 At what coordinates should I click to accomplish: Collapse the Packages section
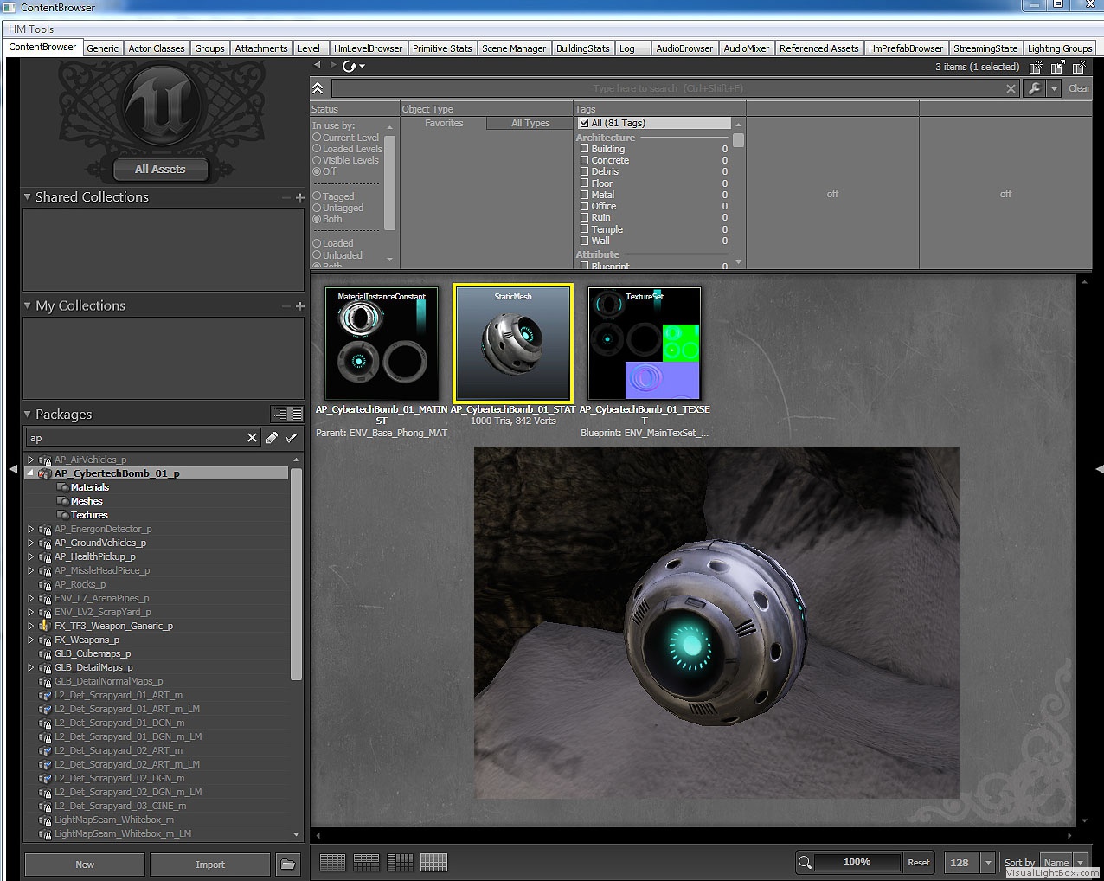[28, 415]
